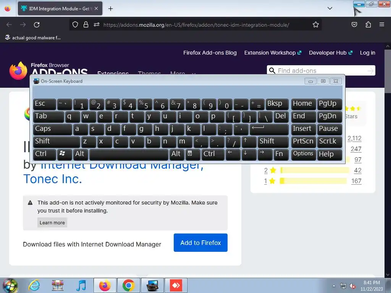Bookmark this page with the star icon
Viewport: 391px width, 293px height.
click(x=316, y=24)
